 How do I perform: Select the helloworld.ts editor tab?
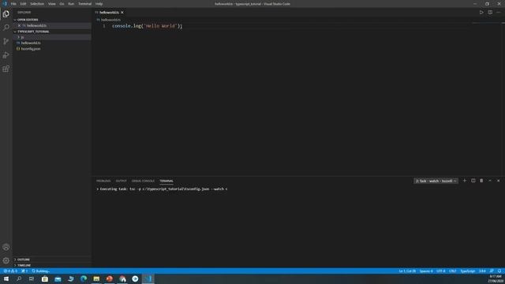(109, 13)
